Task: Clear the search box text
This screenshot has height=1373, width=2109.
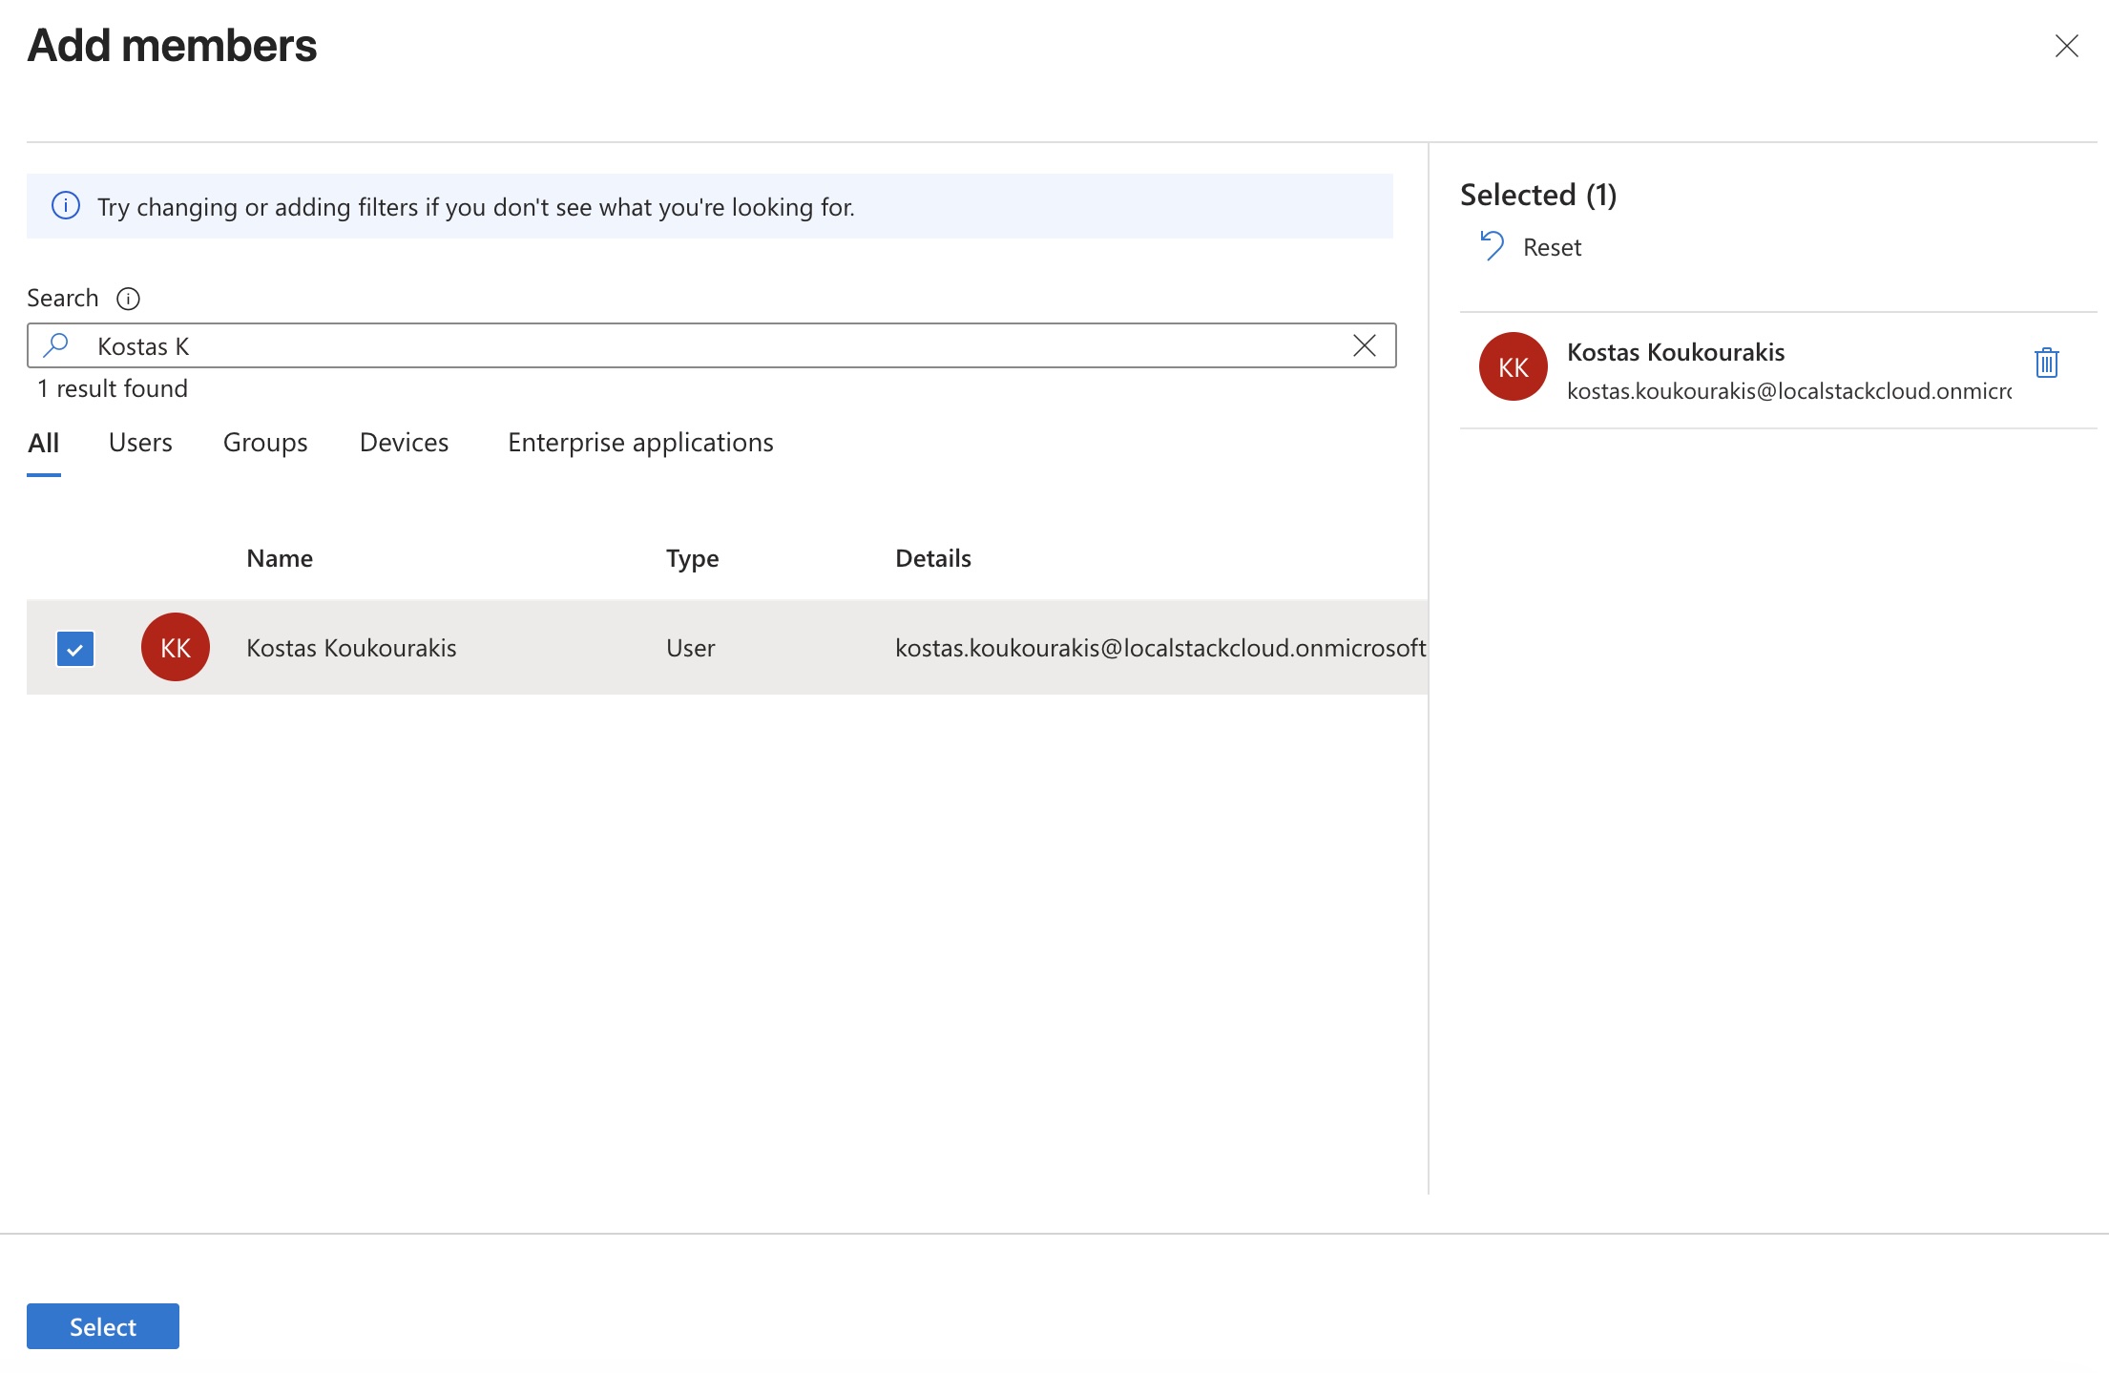Action: pos(1365,345)
